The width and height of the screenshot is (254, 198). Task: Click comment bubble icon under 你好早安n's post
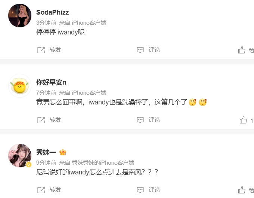(140, 120)
